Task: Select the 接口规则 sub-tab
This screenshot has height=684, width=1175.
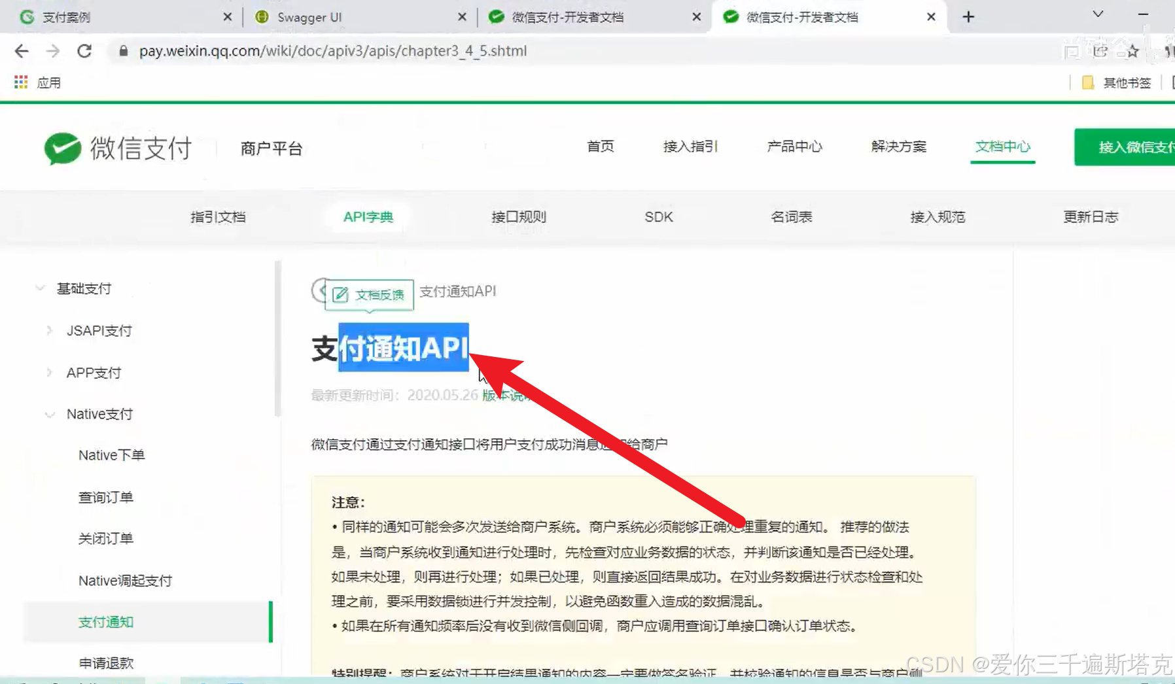Action: coord(519,217)
